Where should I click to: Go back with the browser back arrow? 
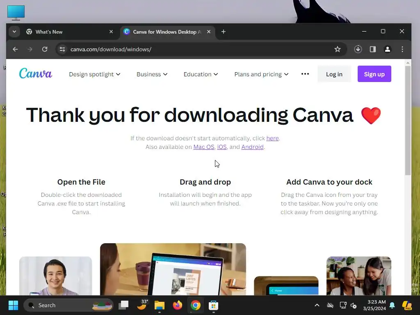15,49
